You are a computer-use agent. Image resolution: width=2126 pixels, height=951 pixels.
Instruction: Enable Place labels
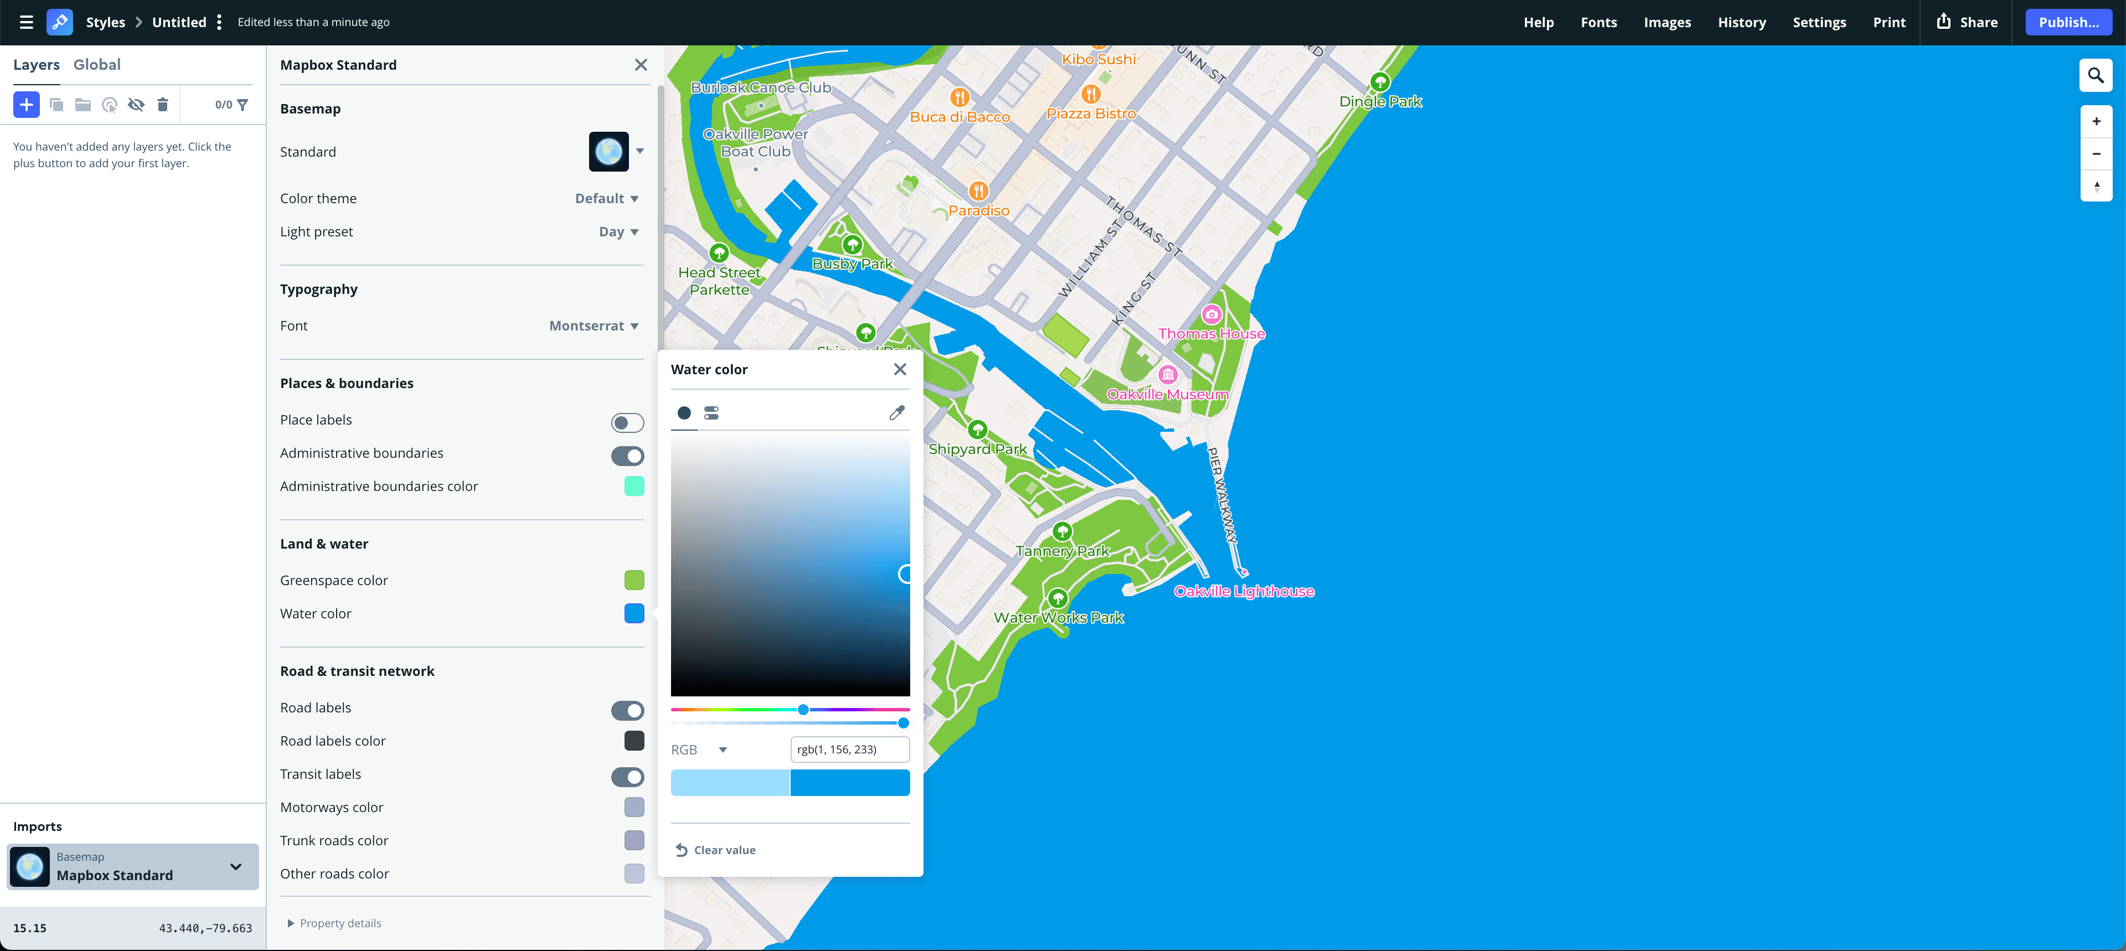[x=627, y=423]
